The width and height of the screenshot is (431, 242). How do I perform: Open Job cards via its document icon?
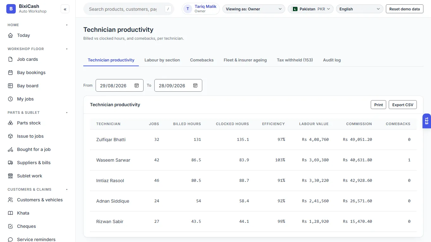click(10, 59)
